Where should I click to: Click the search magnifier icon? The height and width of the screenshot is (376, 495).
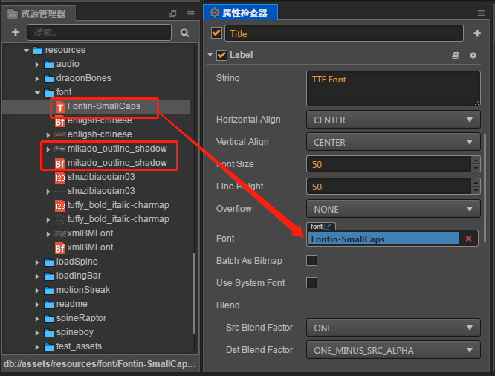[x=184, y=33]
